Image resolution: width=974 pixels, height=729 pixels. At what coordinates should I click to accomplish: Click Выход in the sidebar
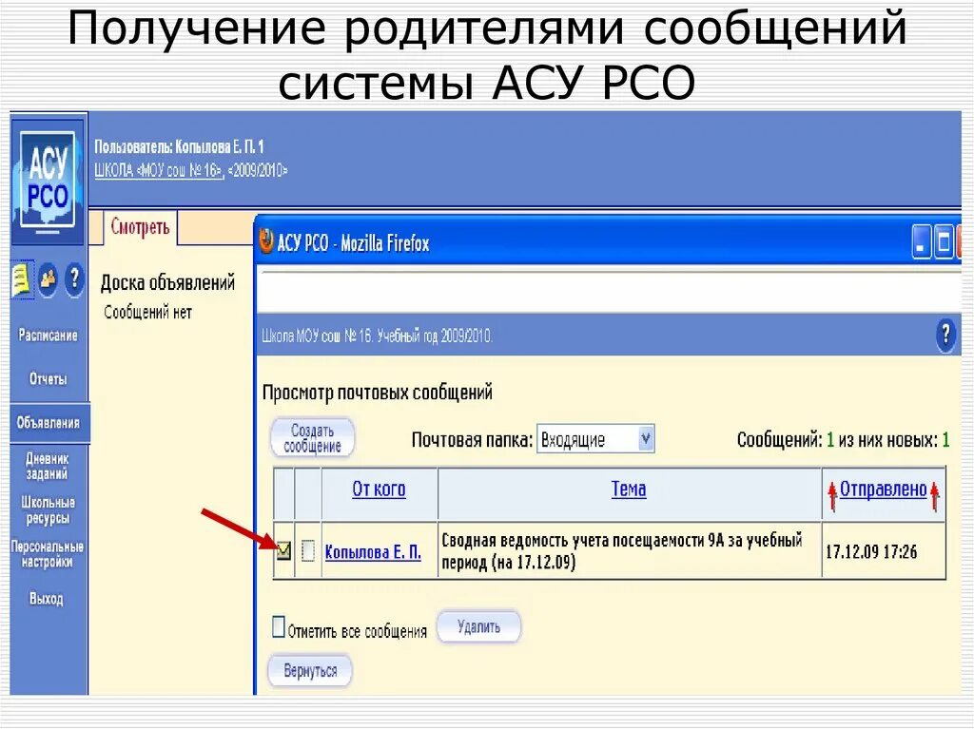pyautogui.click(x=47, y=599)
